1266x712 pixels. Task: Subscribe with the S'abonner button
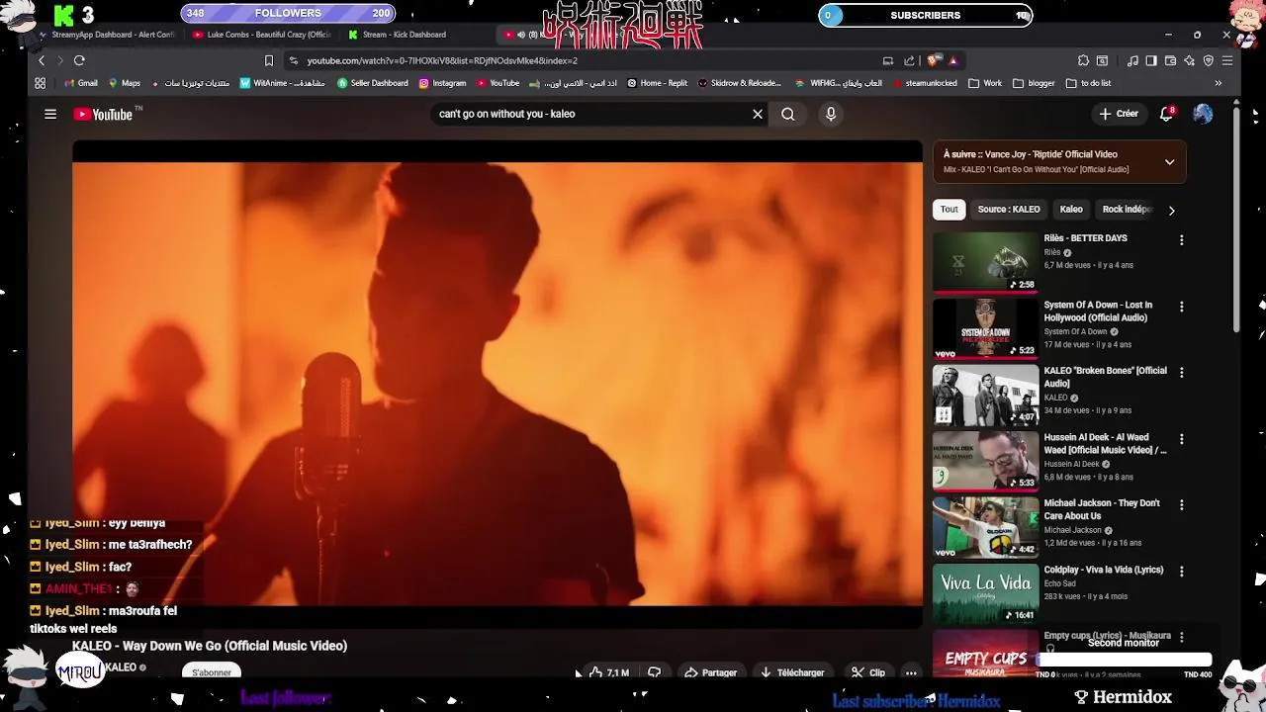pyautogui.click(x=212, y=672)
